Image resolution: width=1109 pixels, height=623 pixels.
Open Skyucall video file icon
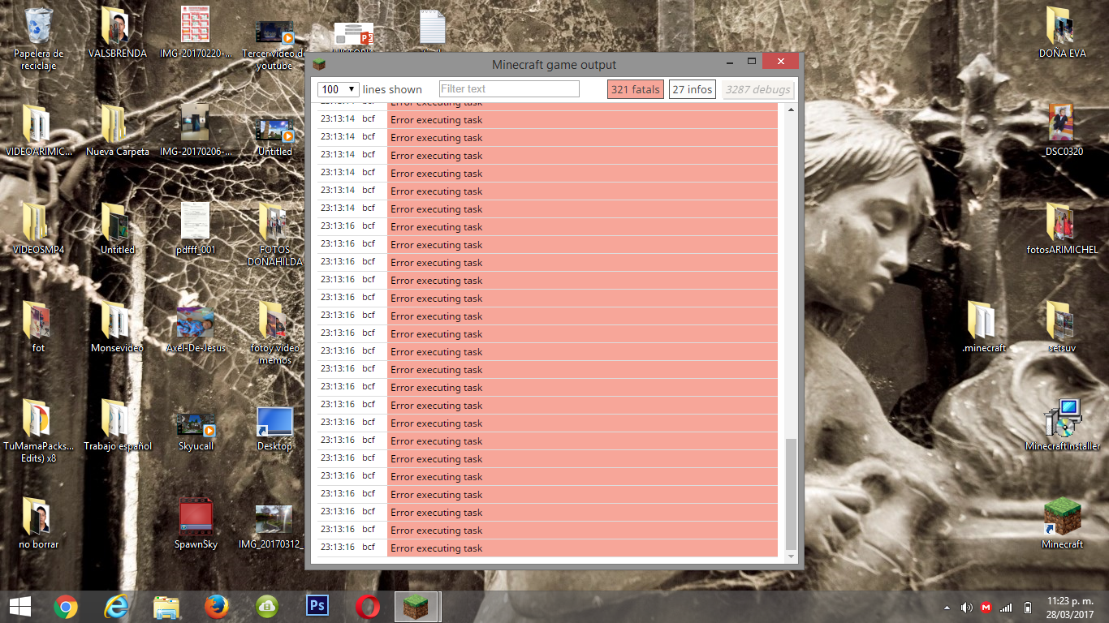(196, 424)
